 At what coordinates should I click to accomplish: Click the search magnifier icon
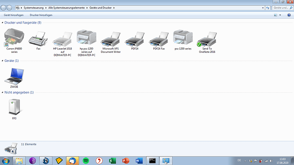[x=291, y=8]
